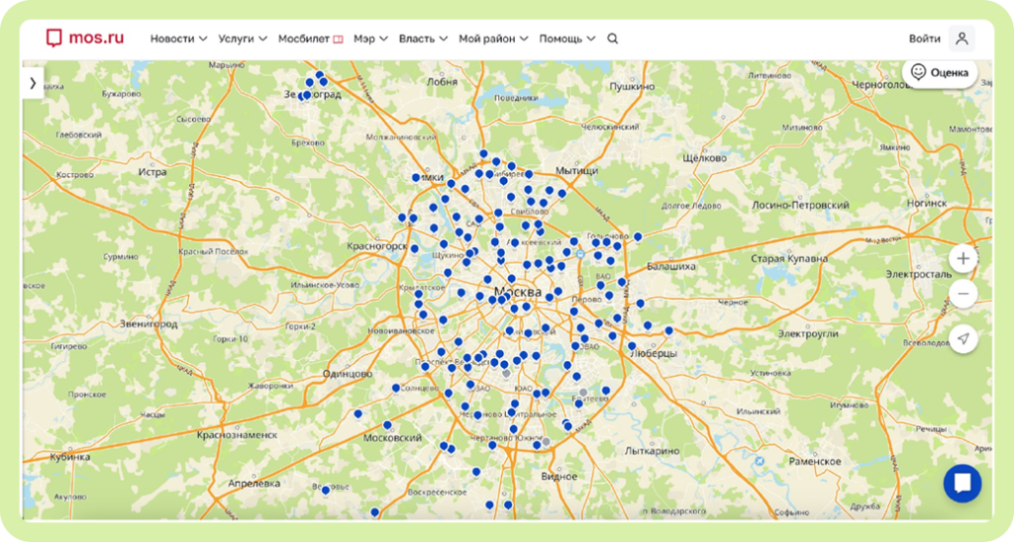Expand the Услуги menu
Viewport: 1014px width, 542px height.
pos(243,39)
